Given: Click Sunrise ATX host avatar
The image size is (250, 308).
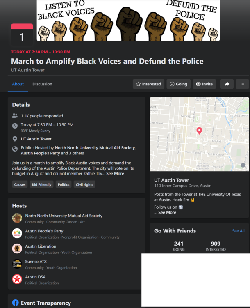Looking at the screenshot, I should 17,264.
